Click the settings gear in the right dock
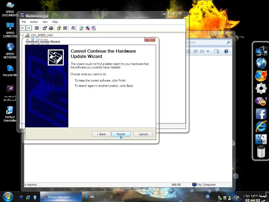The width and height of the screenshot is (269, 202). coord(261,88)
